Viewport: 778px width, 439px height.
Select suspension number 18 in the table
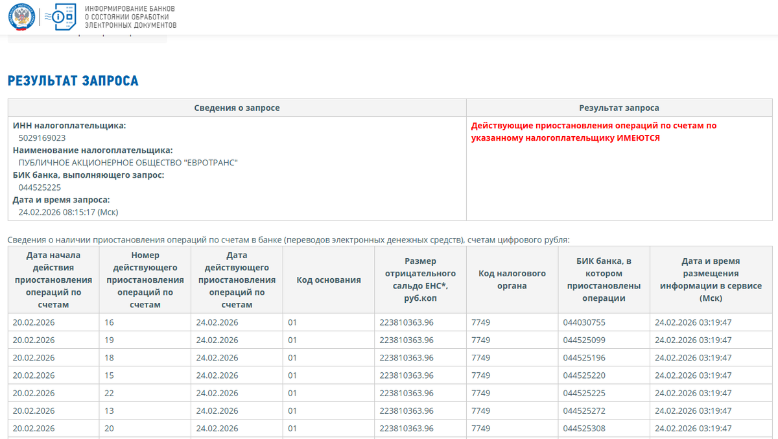109,357
